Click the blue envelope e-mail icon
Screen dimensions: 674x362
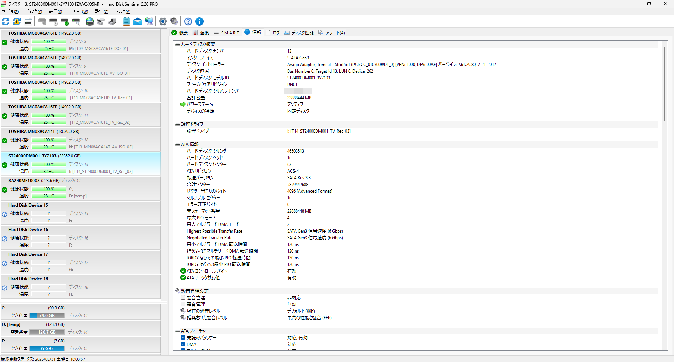(138, 21)
